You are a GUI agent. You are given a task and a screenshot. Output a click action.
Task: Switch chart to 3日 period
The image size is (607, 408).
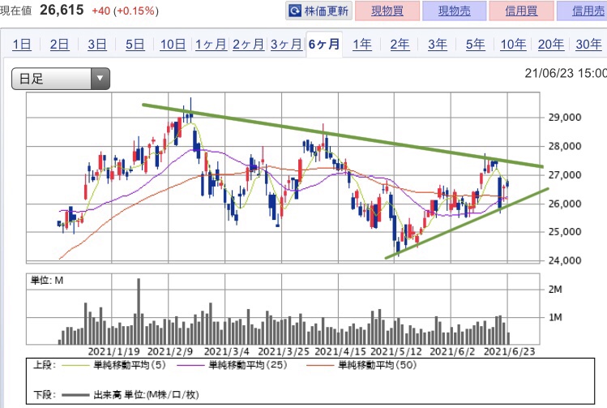[x=96, y=45]
